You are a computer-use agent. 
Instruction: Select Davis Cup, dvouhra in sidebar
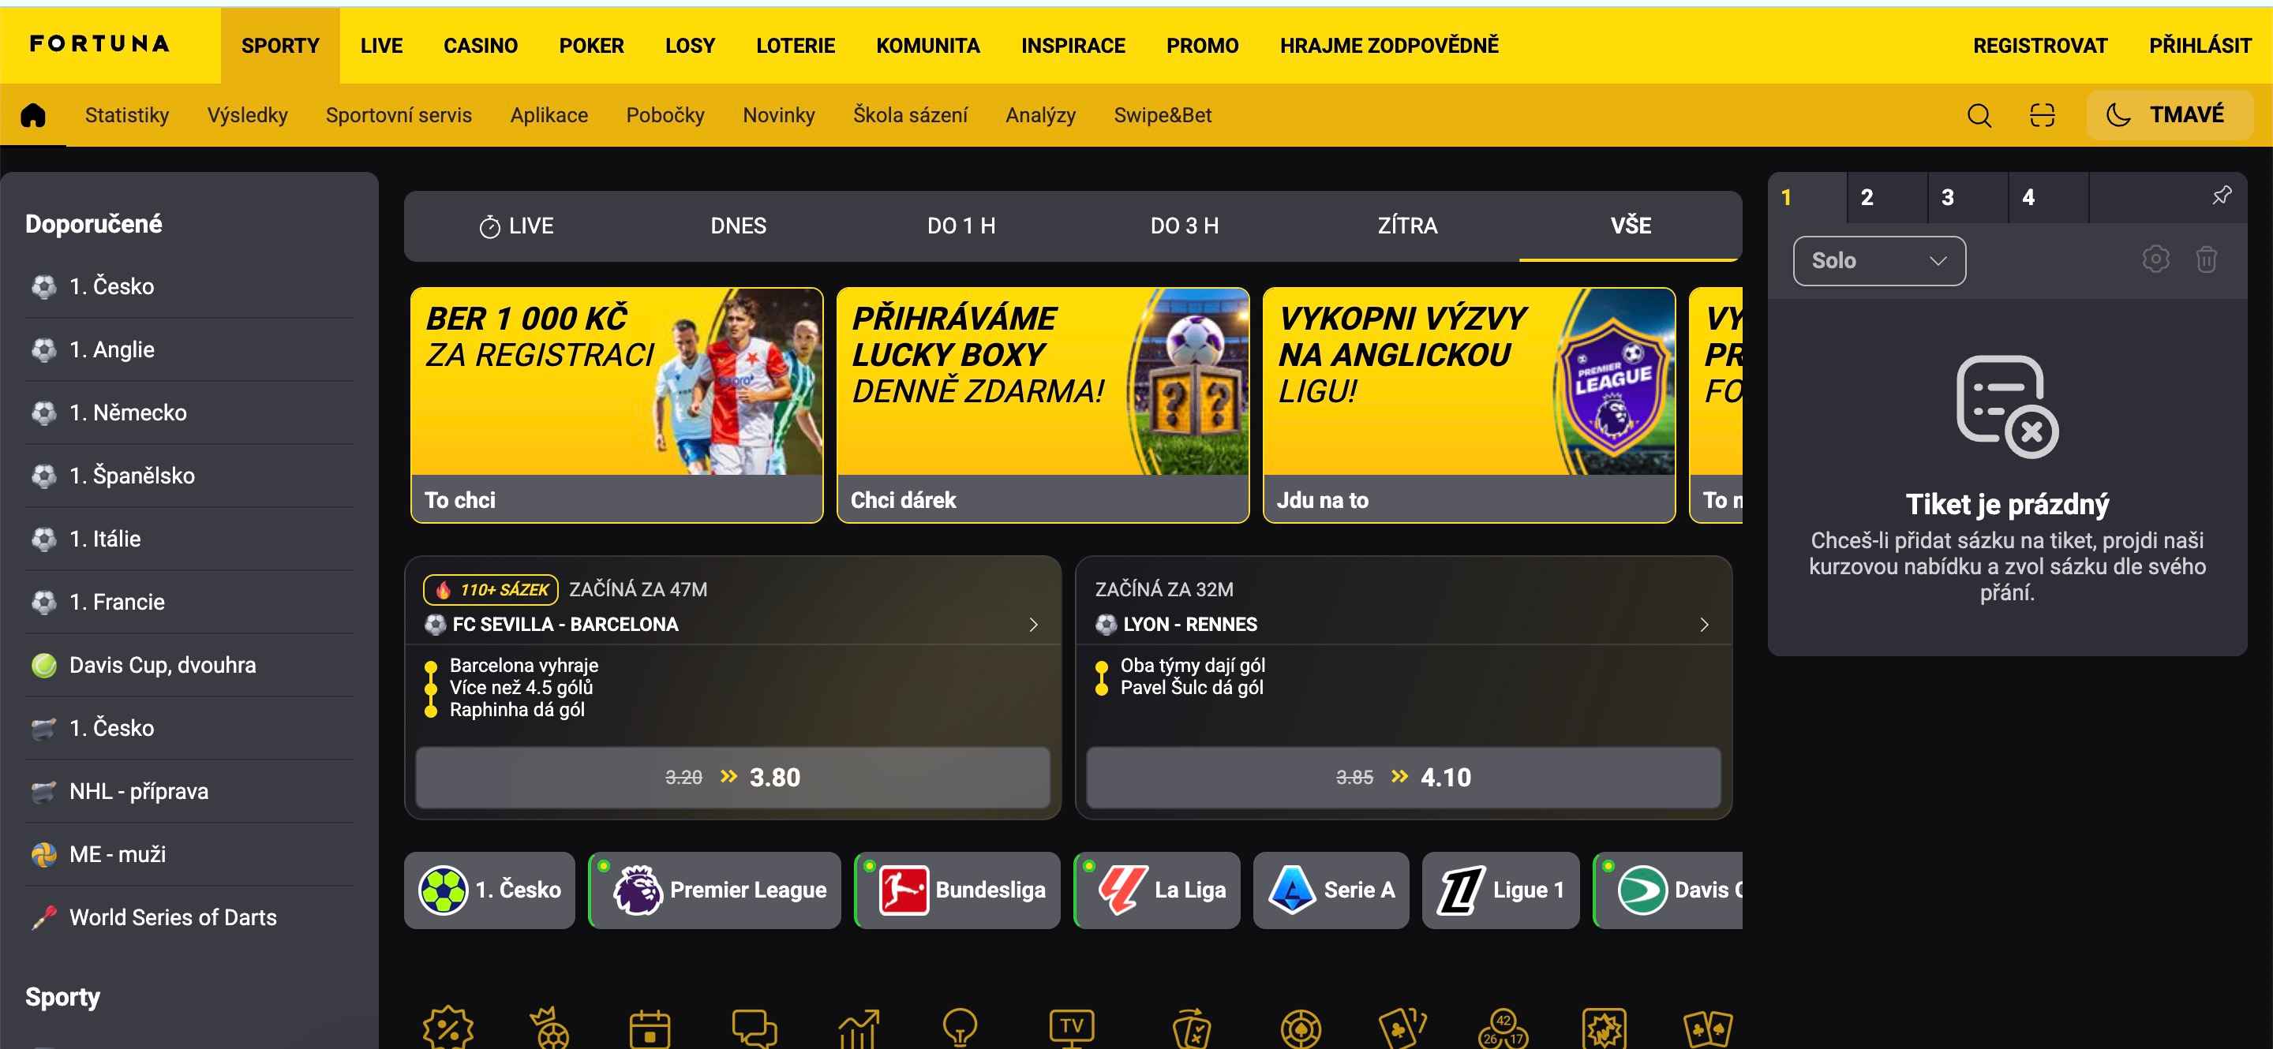pyautogui.click(x=189, y=665)
